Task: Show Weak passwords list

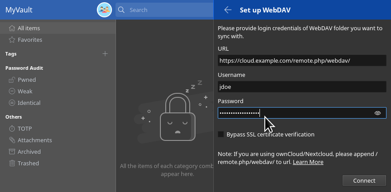Action: (24, 91)
